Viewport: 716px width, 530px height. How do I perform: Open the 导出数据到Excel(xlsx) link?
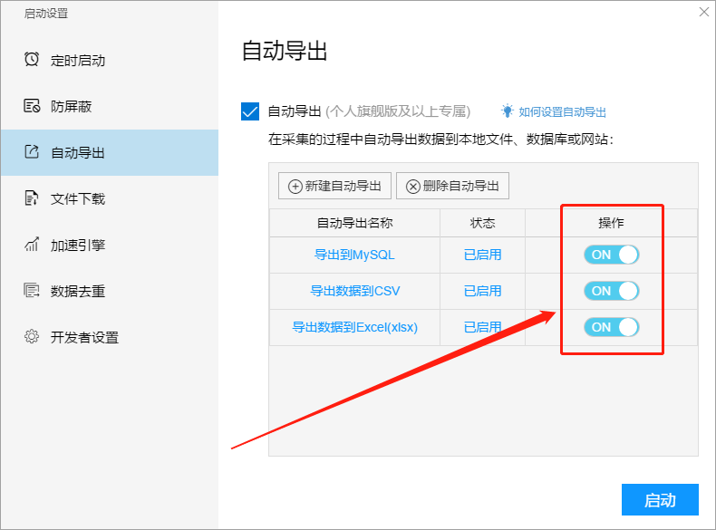354,327
